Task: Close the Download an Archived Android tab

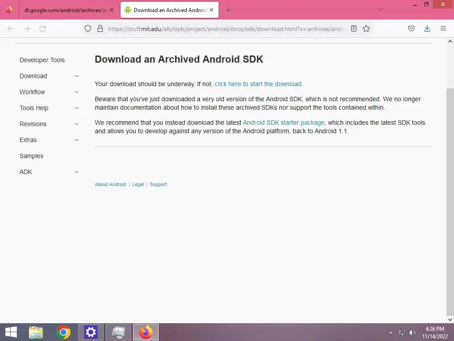Action: [x=211, y=10]
